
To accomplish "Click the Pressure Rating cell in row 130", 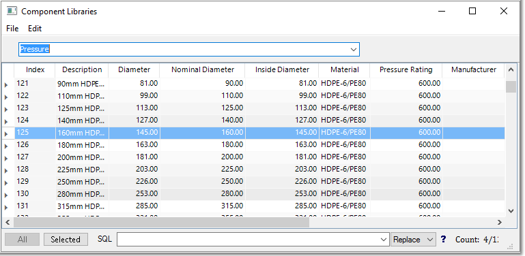I will point(406,194).
